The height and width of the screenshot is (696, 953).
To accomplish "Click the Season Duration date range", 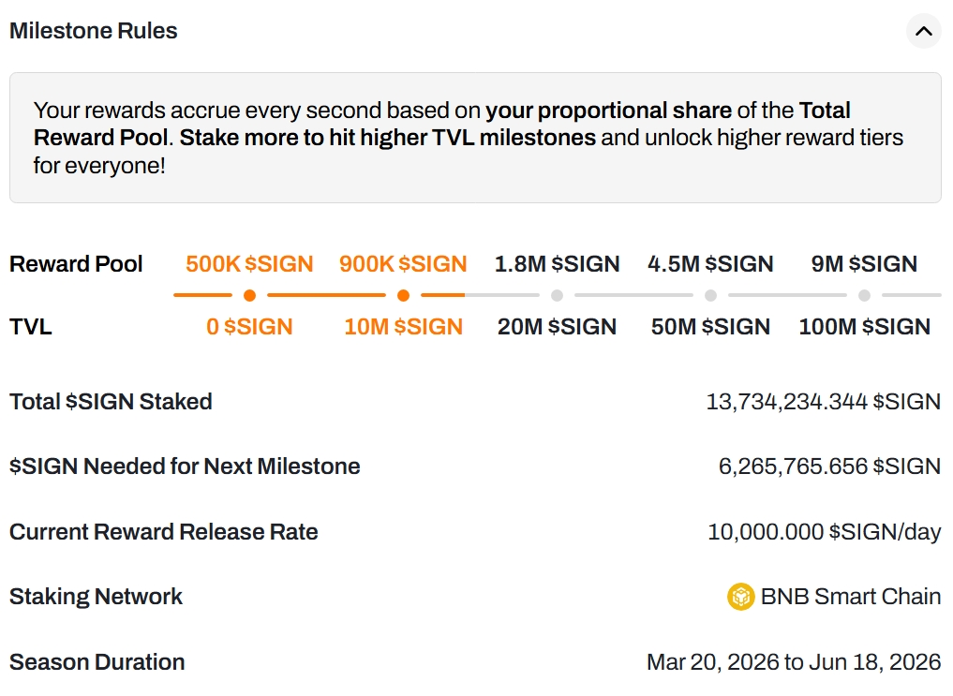I will pos(793,662).
